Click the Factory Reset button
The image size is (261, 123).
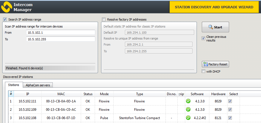215,64
